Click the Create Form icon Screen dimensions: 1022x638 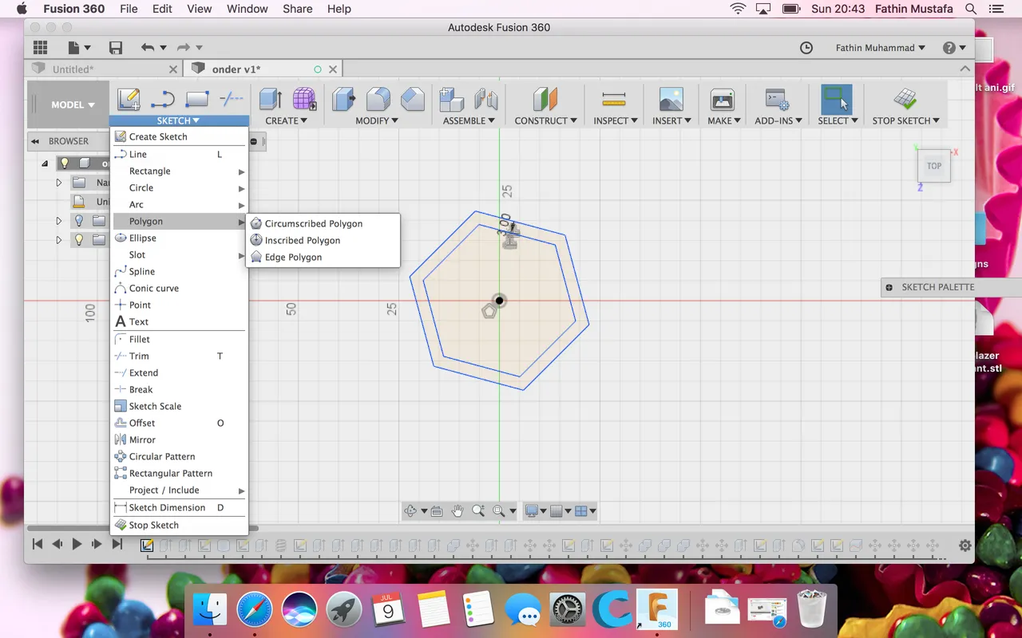coord(304,100)
